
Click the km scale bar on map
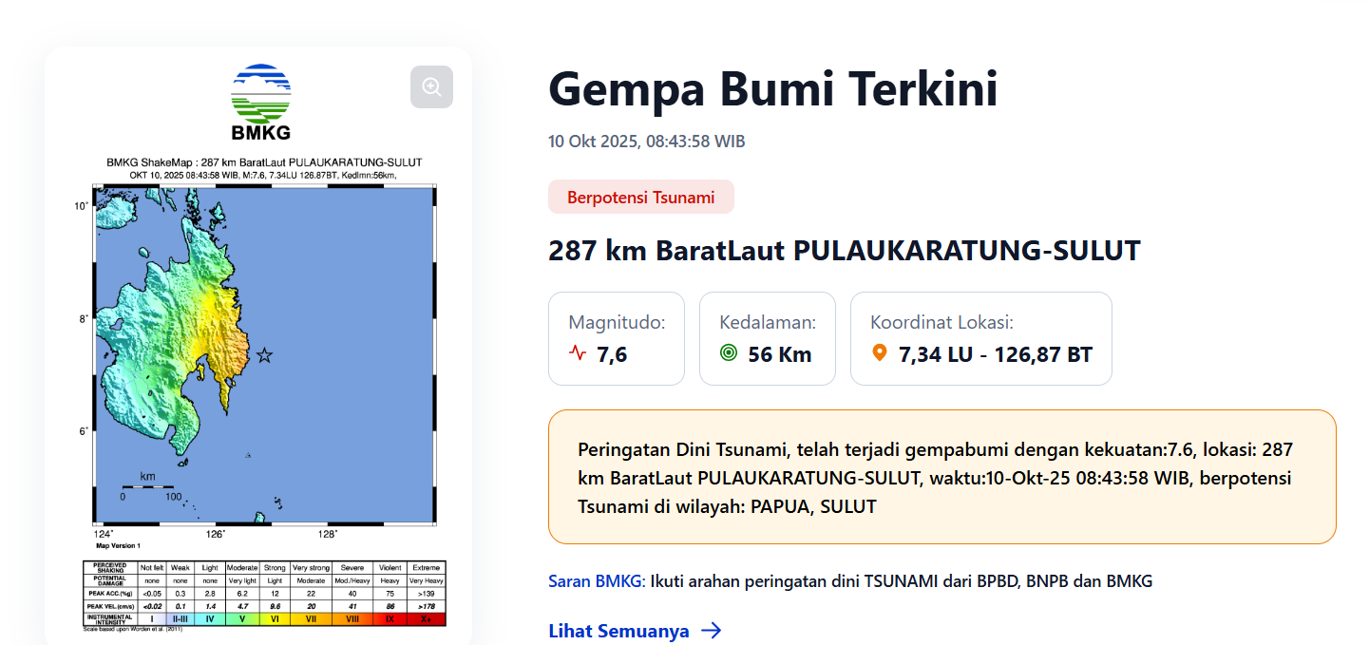pyautogui.click(x=147, y=486)
